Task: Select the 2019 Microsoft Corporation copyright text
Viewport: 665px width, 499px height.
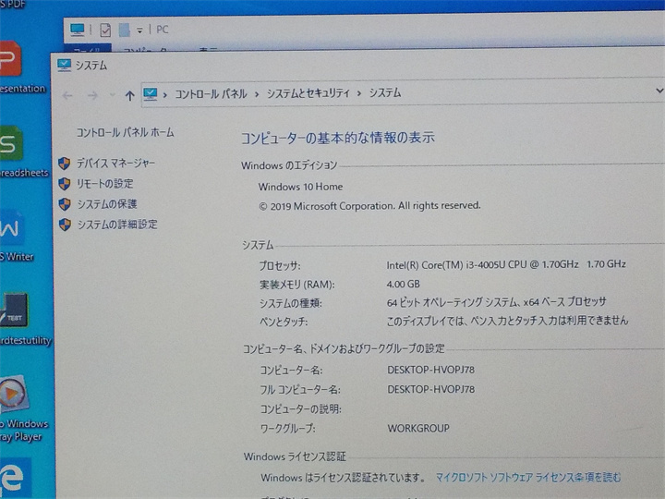Action: pos(369,206)
